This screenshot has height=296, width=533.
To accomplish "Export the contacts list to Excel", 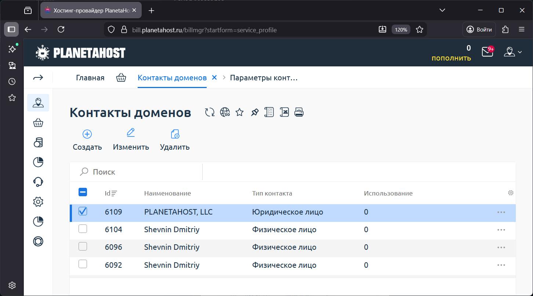I will point(284,112).
